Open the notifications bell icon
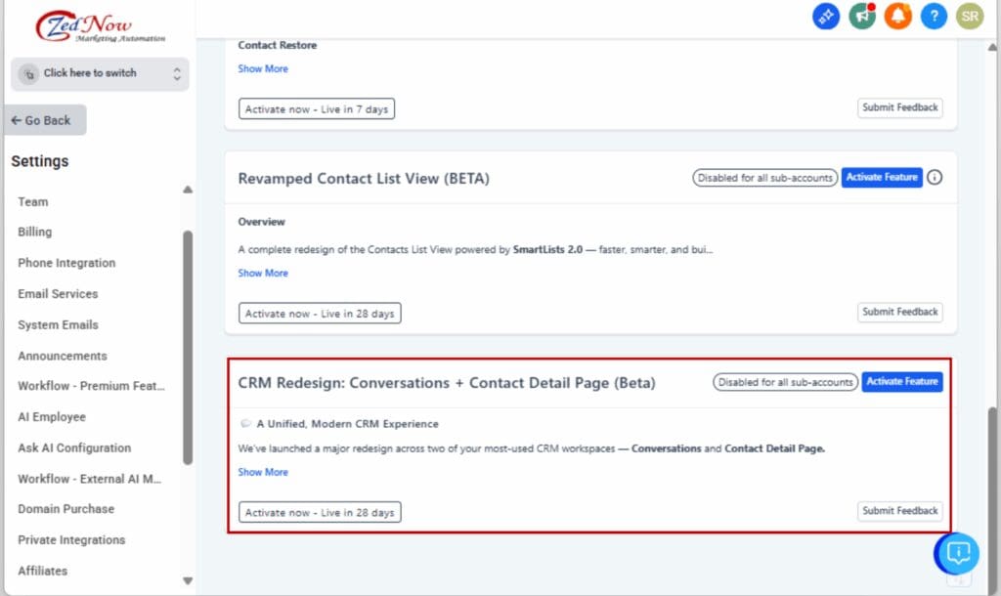This screenshot has width=1001, height=596. 897,16
